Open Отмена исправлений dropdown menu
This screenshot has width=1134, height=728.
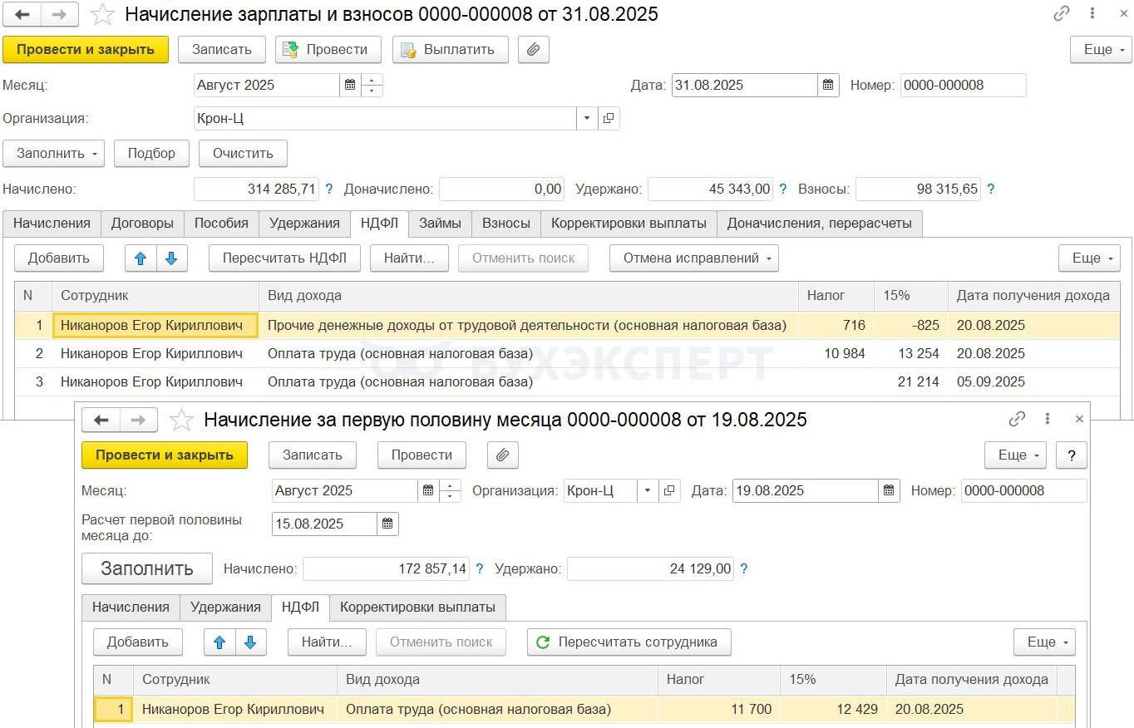point(694,258)
